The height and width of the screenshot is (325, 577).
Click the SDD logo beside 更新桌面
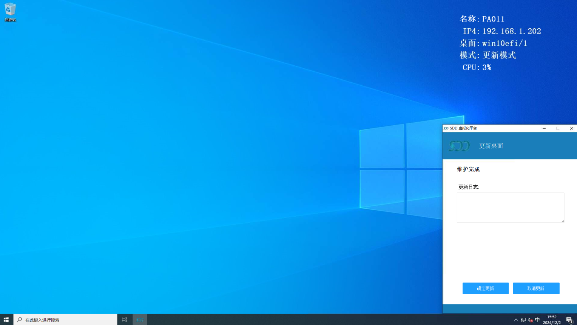click(459, 146)
